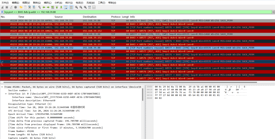275x139 pixels.
Task: Save this capture file
Action: tap(25, 7)
